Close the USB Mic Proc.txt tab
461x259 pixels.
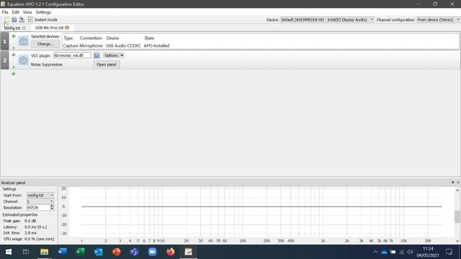point(67,27)
